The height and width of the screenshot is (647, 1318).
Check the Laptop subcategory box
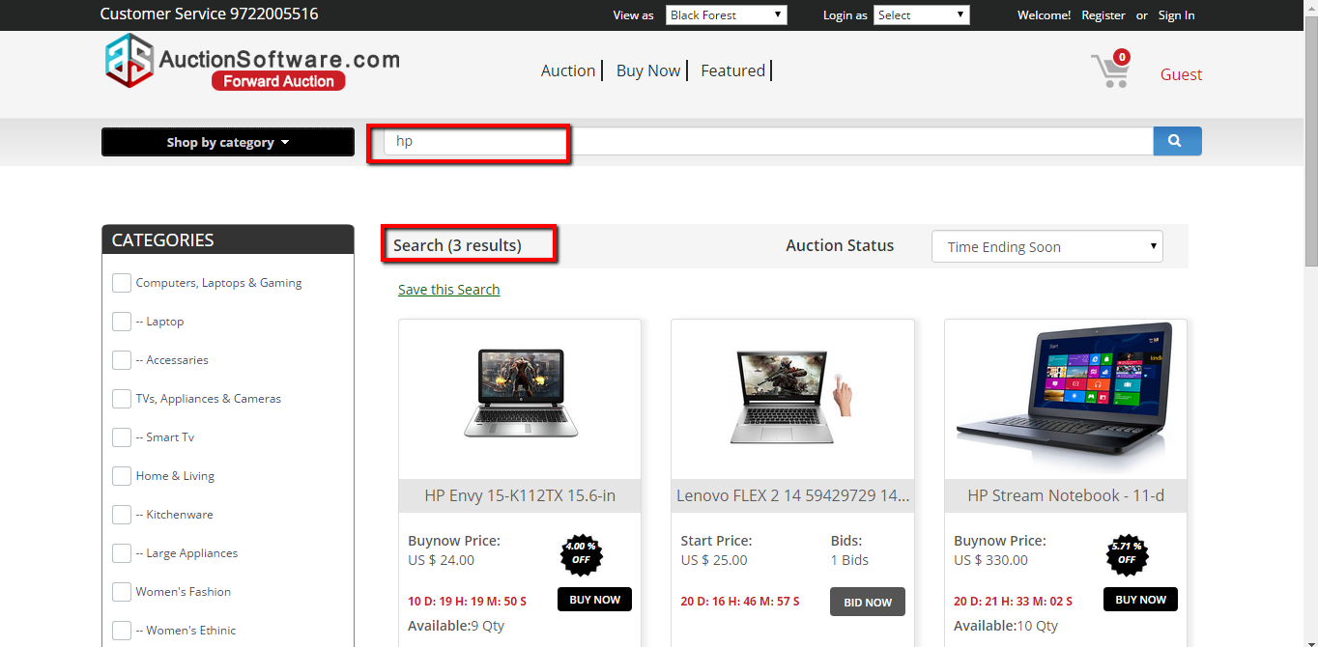pyautogui.click(x=122, y=322)
